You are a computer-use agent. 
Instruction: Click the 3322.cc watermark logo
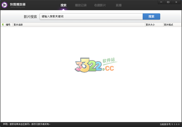(94, 65)
